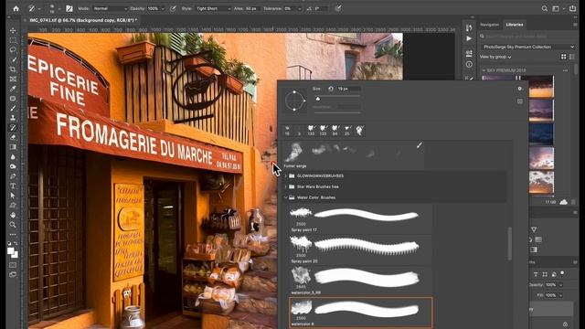585x329 pixels.
Task: Select the Spray paint 20 brush
Action: [360, 249]
